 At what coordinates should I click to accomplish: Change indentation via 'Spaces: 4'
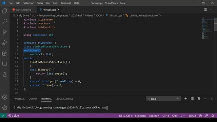[154, 116]
